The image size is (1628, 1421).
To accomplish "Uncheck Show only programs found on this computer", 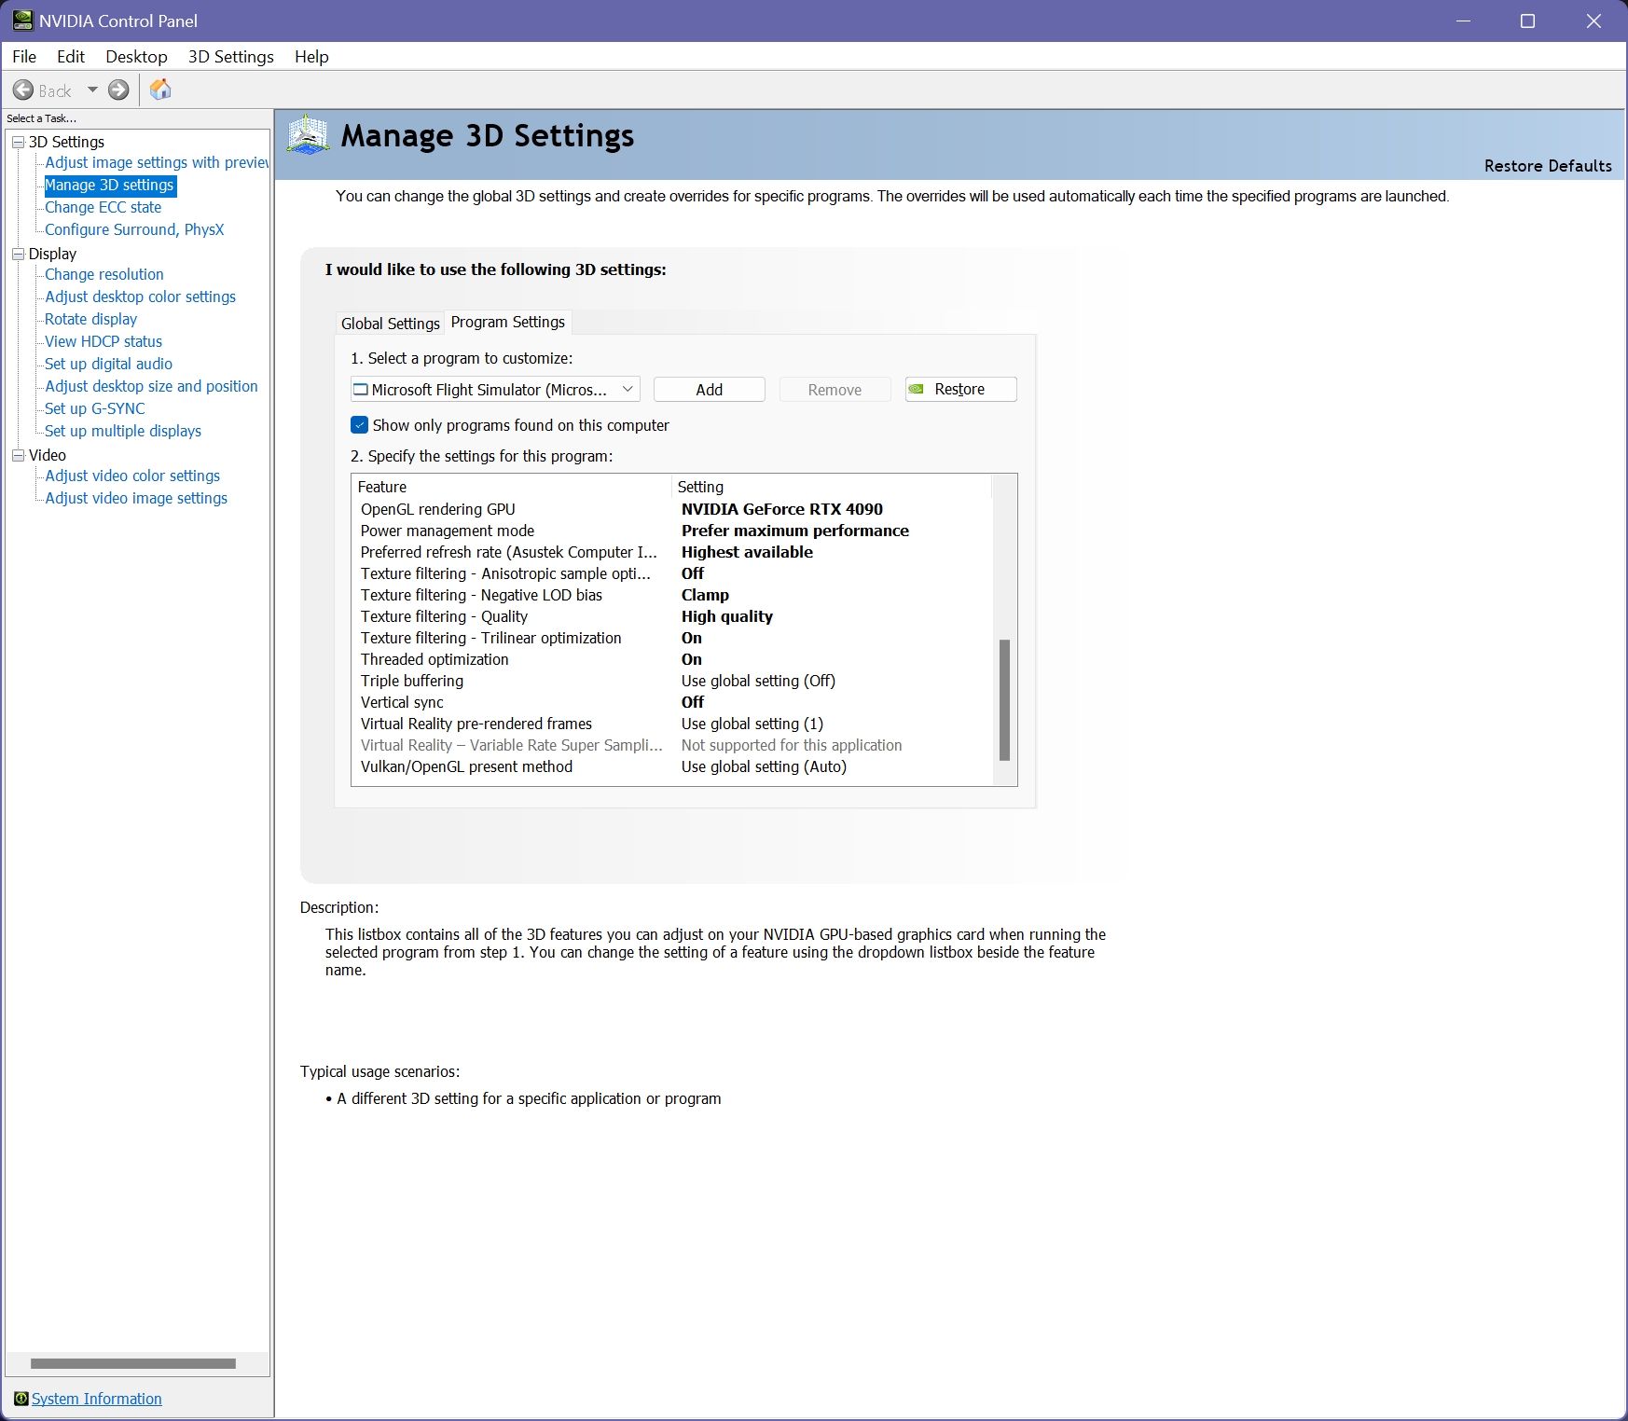I will [x=360, y=425].
